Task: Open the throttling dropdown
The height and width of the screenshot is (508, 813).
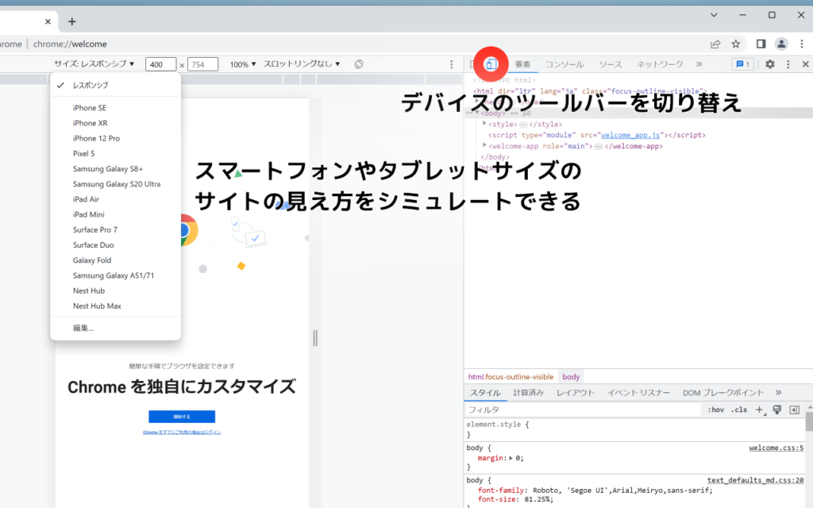Action: pyautogui.click(x=302, y=64)
